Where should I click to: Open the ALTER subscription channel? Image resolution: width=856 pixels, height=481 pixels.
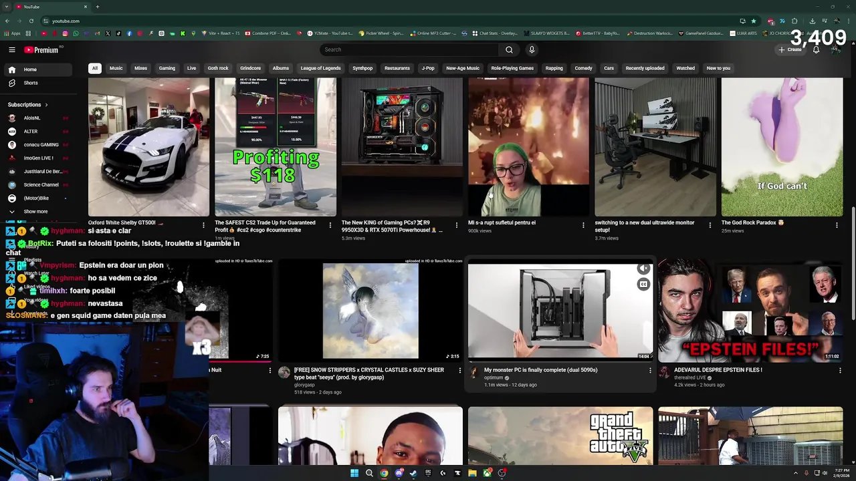pyautogui.click(x=38, y=132)
